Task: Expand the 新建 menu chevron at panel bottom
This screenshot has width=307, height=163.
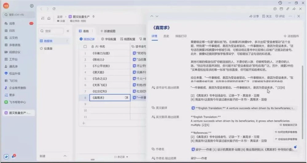Action: [x=65, y=156]
